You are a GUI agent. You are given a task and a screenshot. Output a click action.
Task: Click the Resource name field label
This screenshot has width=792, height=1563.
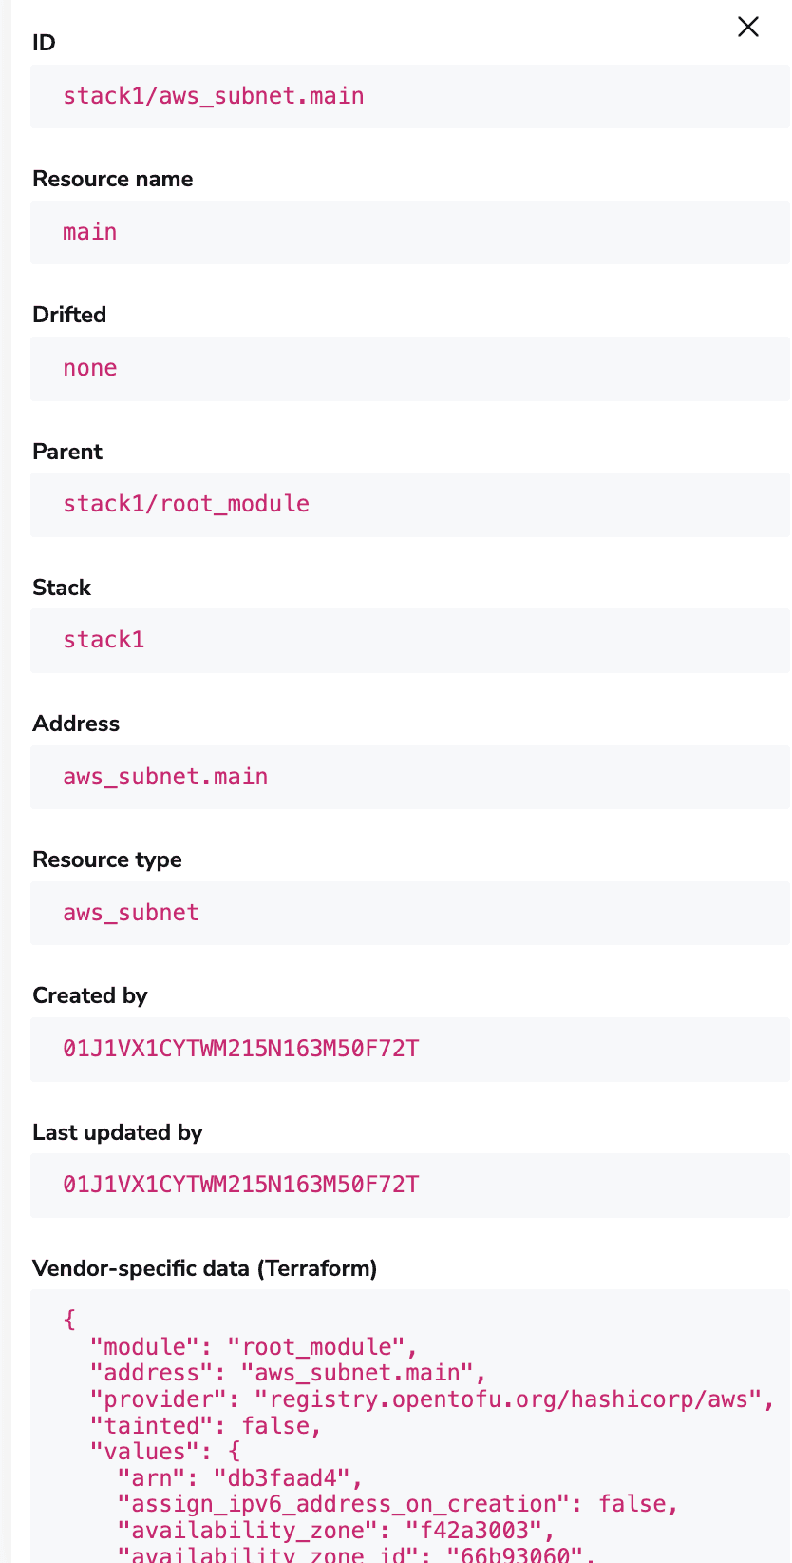click(x=113, y=179)
